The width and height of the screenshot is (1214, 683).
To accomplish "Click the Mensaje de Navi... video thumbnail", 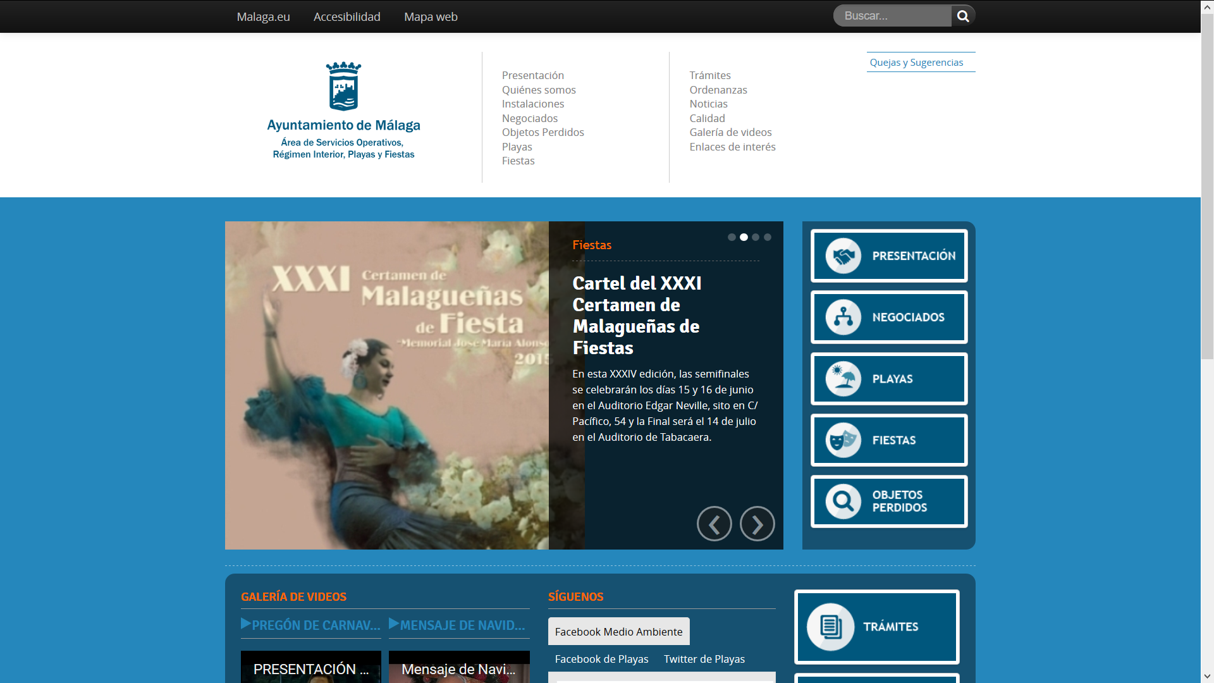I will [459, 667].
